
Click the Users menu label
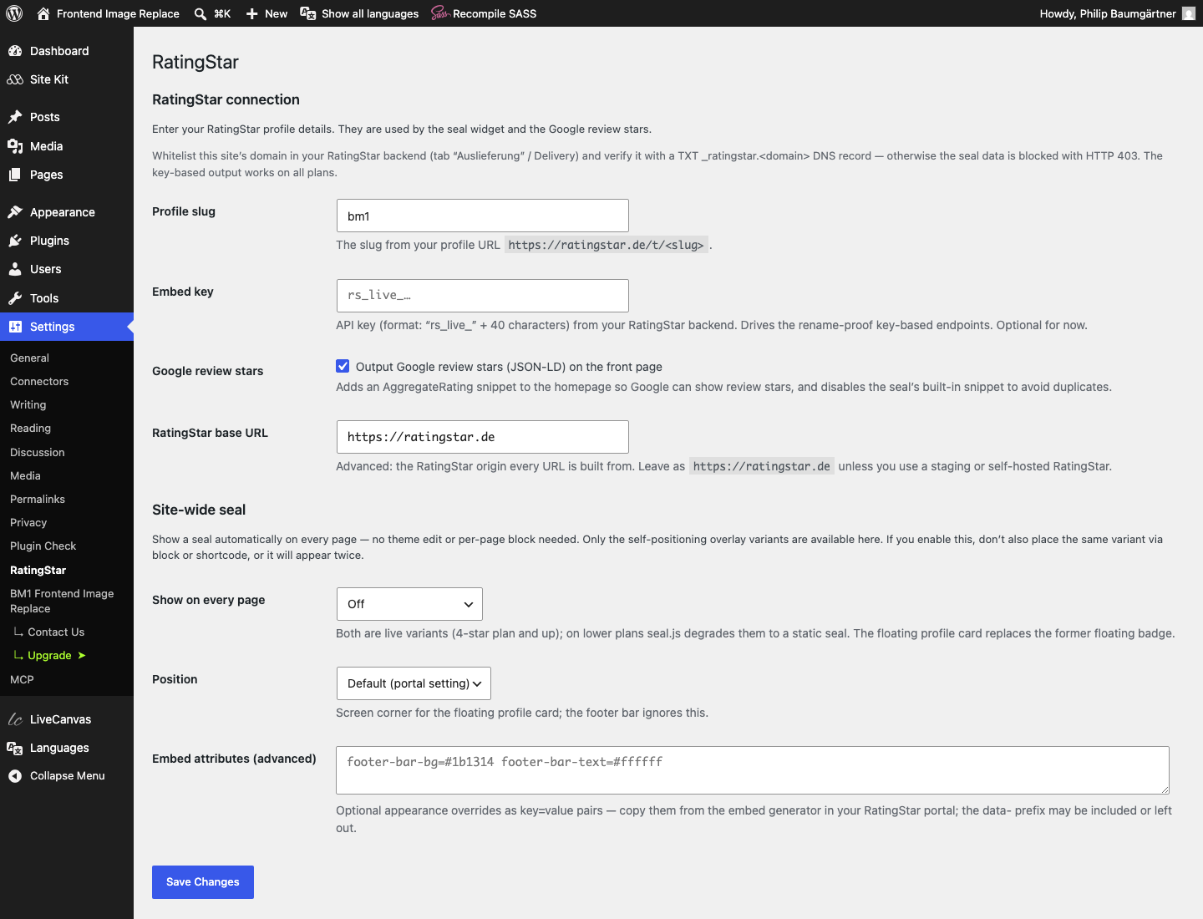[46, 269]
